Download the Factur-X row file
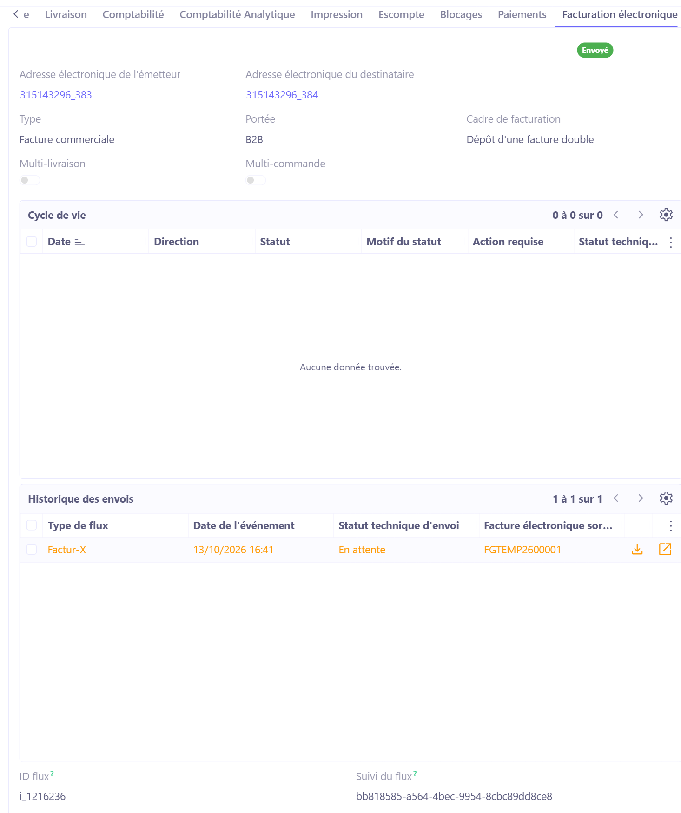681x813 pixels. tap(637, 550)
